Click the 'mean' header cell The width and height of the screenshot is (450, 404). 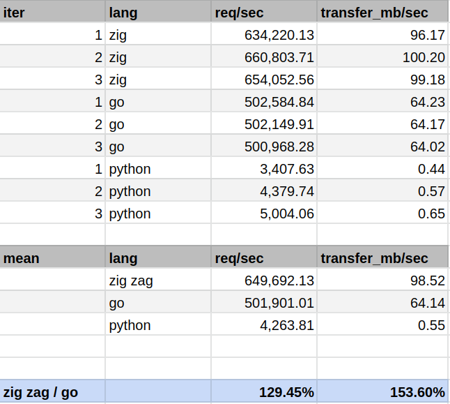point(52,258)
